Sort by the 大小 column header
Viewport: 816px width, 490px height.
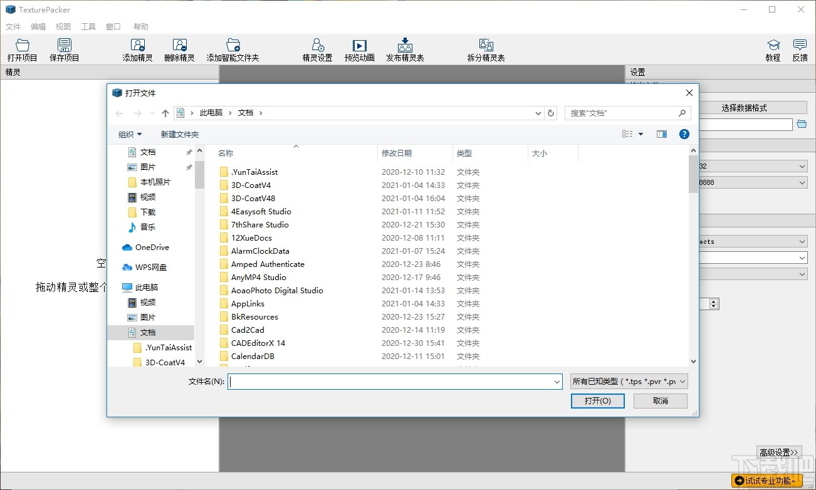click(540, 154)
